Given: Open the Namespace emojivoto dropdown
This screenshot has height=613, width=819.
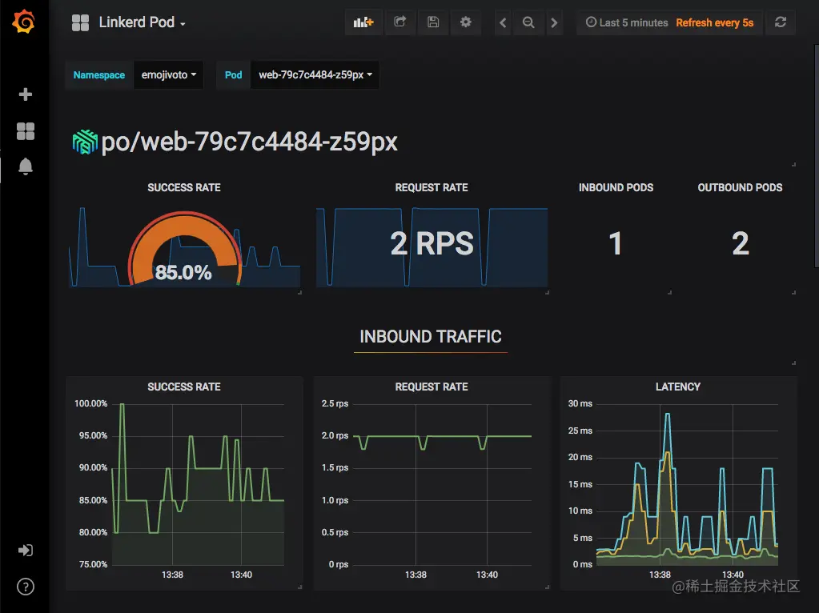Looking at the screenshot, I should [x=168, y=74].
